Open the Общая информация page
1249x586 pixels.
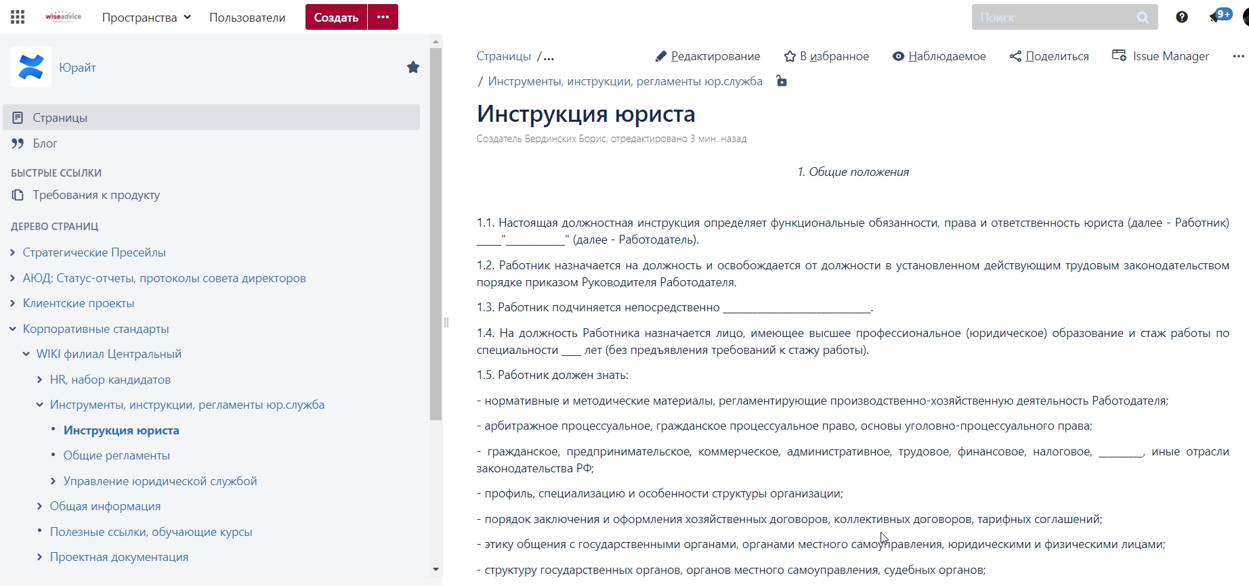tap(106, 506)
